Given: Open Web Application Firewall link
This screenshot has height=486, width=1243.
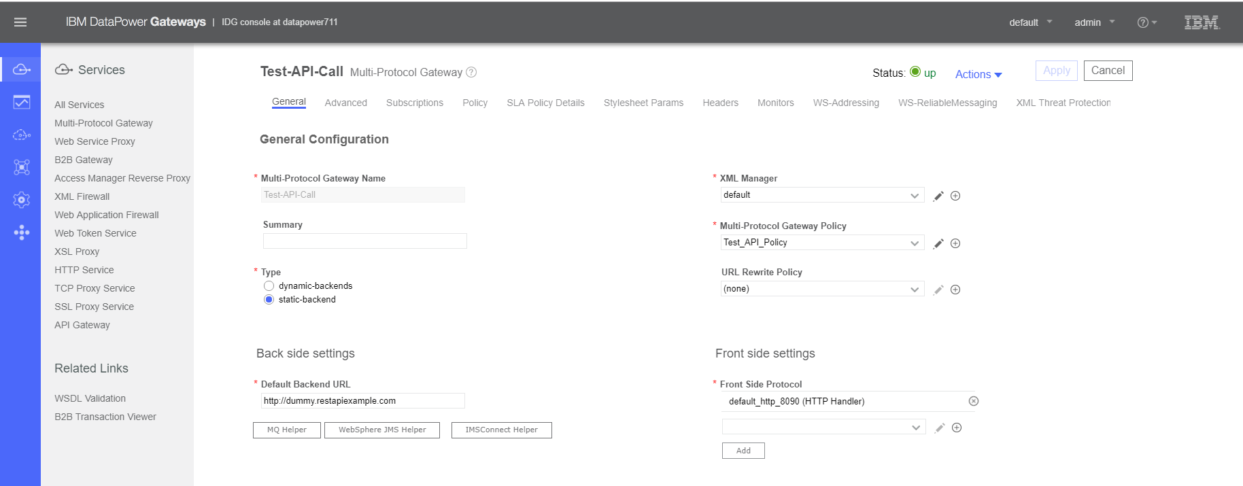Looking at the screenshot, I should (x=107, y=215).
